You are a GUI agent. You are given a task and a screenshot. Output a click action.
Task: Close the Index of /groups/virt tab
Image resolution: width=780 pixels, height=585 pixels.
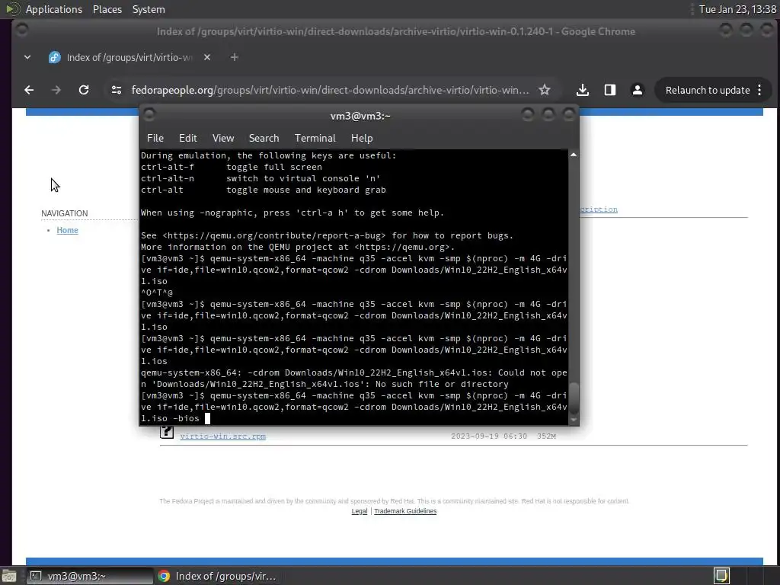pos(207,57)
